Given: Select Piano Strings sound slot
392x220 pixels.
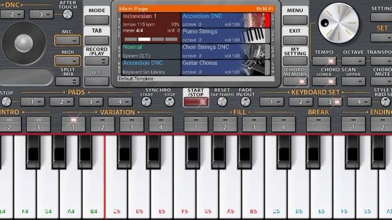Looking at the screenshot, I should pyautogui.click(x=226, y=36).
